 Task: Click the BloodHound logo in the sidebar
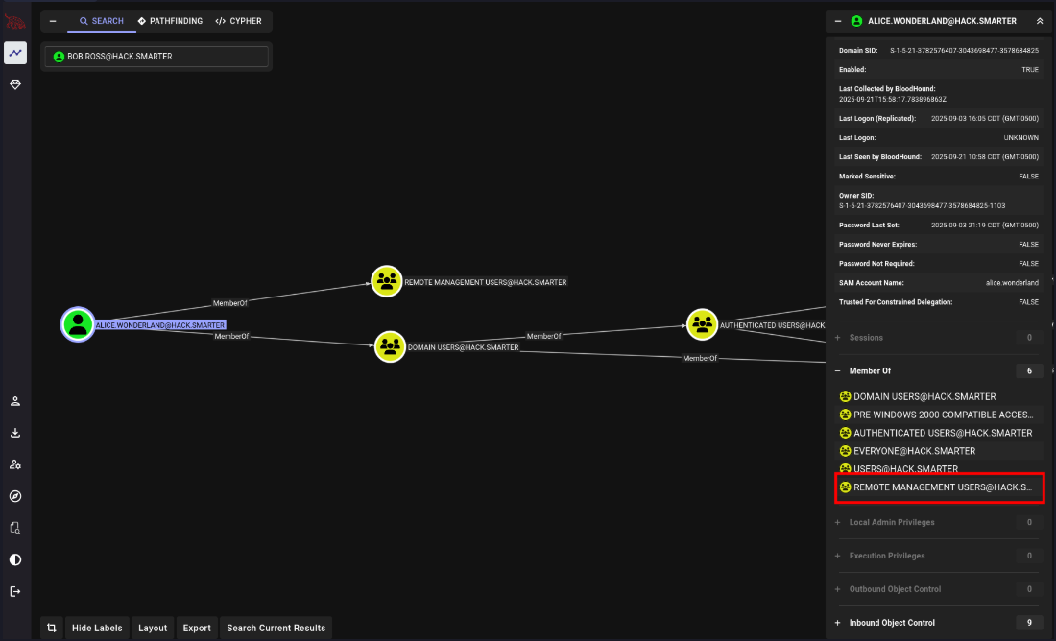pos(15,21)
